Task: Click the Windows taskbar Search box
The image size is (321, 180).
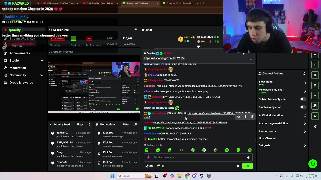Action: click(x=135, y=176)
